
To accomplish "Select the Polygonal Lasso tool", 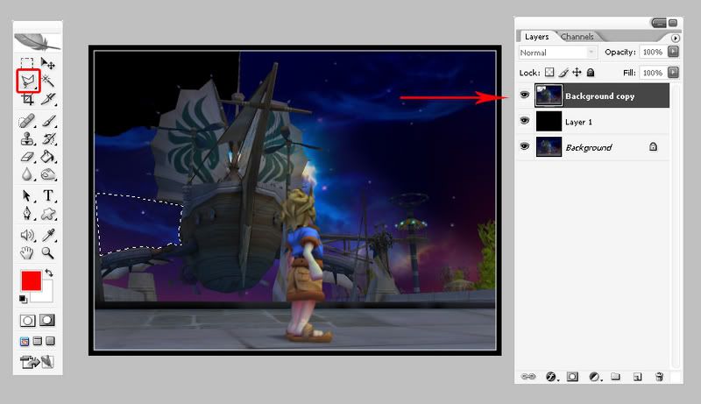I will (28, 81).
